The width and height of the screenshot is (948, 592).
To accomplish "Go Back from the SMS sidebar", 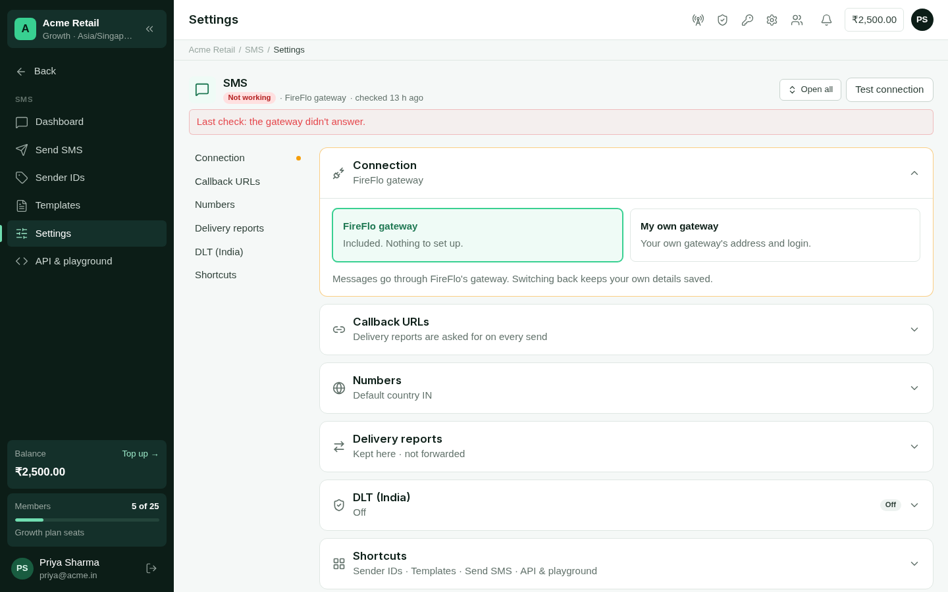I will pos(87,71).
